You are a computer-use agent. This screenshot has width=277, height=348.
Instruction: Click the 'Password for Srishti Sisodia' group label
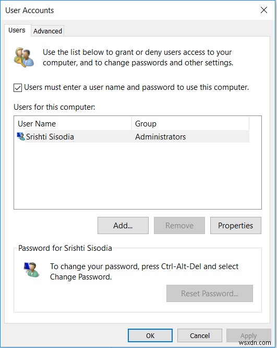(65, 248)
